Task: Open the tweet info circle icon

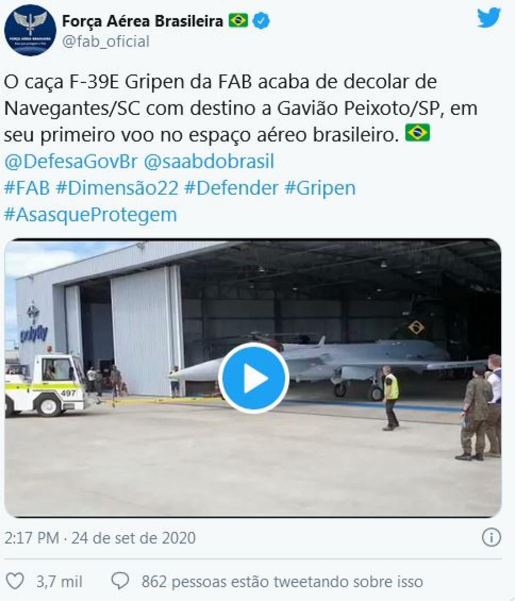Action: coord(491,537)
